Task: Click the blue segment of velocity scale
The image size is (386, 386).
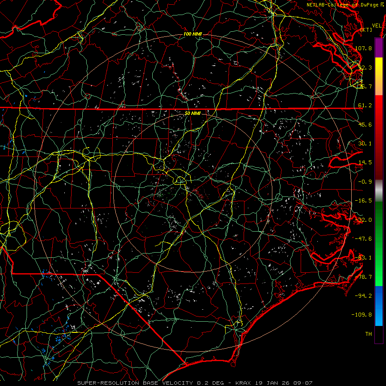Action: 379,306
